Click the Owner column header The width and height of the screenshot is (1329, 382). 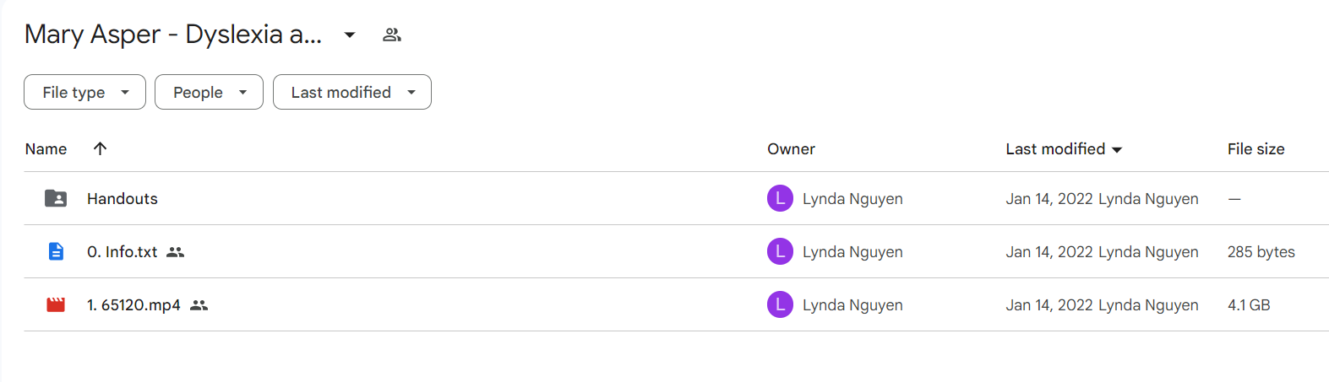791,149
